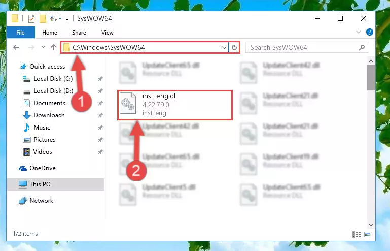Open Videos in the sidebar
Image resolution: width=390 pixels, height=251 pixels.
tap(38, 152)
